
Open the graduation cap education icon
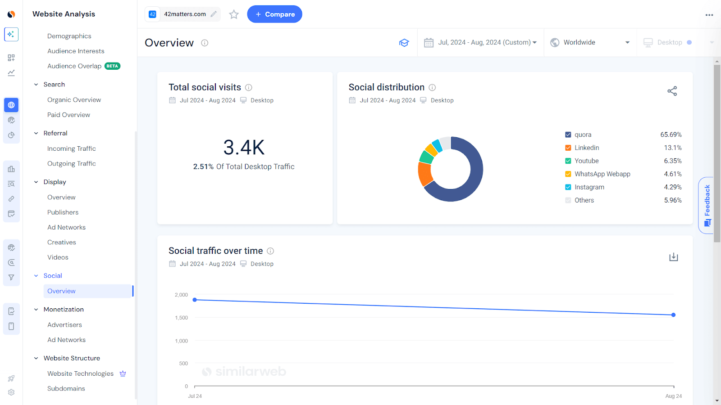[x=404, y=43]
